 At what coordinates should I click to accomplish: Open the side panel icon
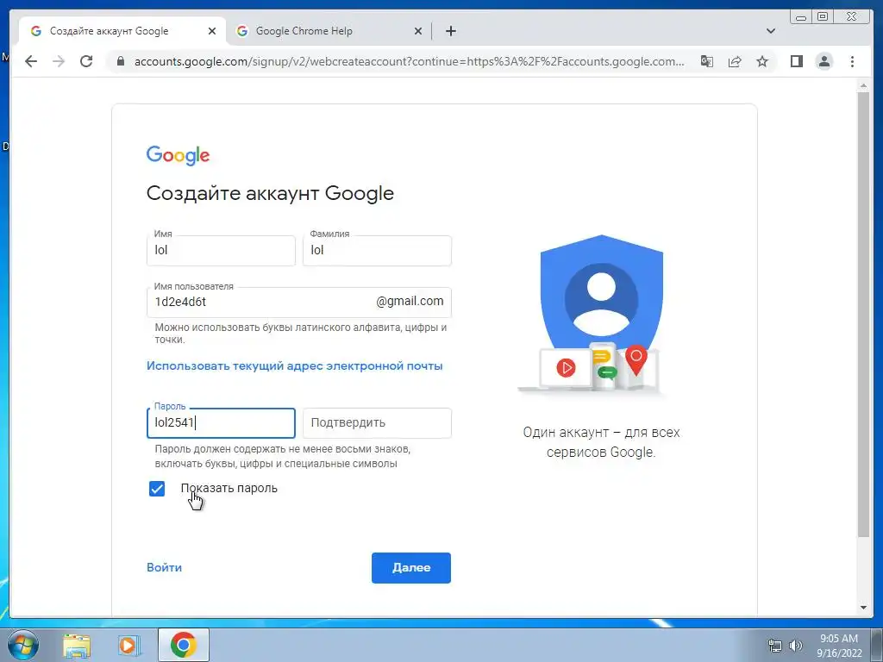(x=796, y=61)
